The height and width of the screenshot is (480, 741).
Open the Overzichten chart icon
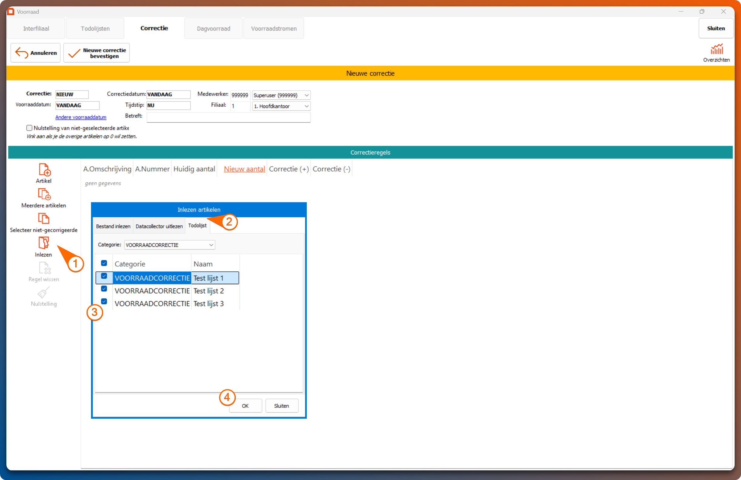tap(716, 49)
